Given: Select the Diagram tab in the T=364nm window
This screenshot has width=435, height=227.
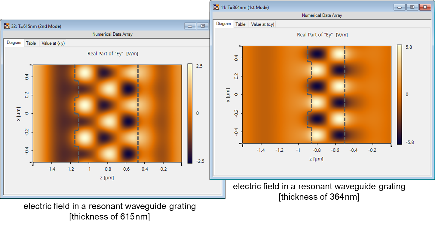Looking at the screenshot, I should pyautogui.click(x=223, y=24).
